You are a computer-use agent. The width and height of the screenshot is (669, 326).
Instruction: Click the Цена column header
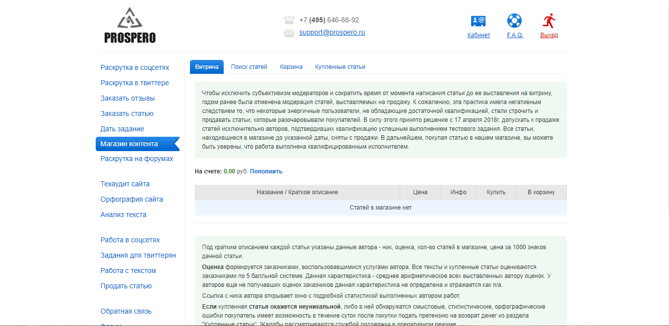click(420, 192)
